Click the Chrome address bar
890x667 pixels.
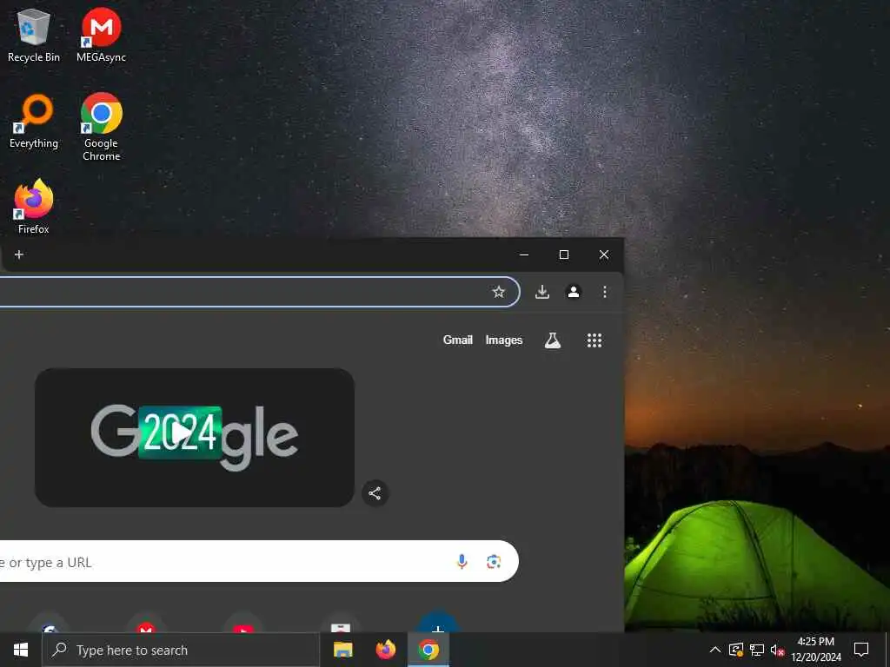click(x=259, y=292)
